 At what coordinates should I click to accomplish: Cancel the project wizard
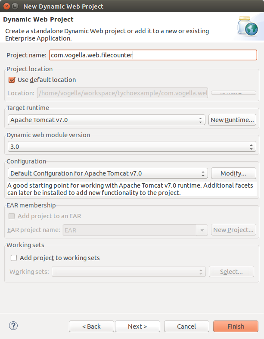click(x=186, y=326)
